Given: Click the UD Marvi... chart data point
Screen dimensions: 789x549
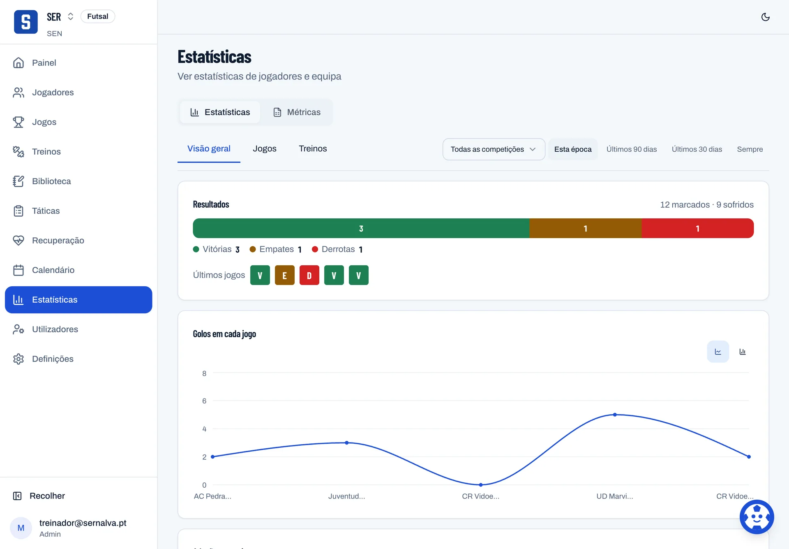Looking at the screenshot, I should coord(615,415).
